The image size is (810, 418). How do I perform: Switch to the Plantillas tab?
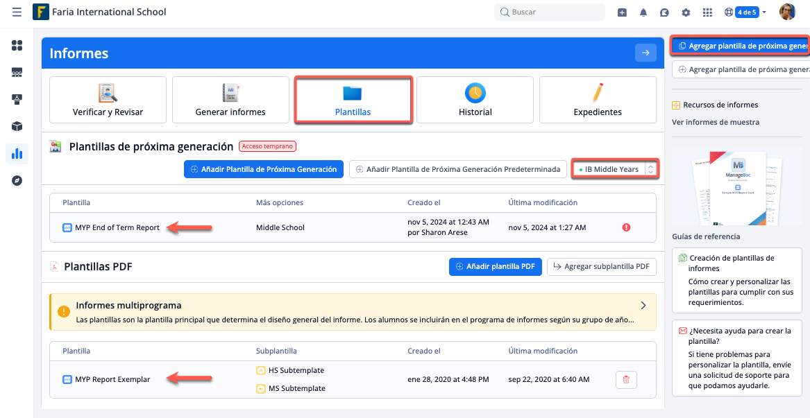pos(353,101)
